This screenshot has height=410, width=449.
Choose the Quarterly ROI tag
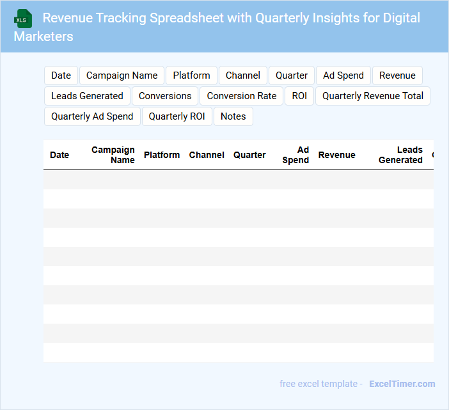point(177,116)
